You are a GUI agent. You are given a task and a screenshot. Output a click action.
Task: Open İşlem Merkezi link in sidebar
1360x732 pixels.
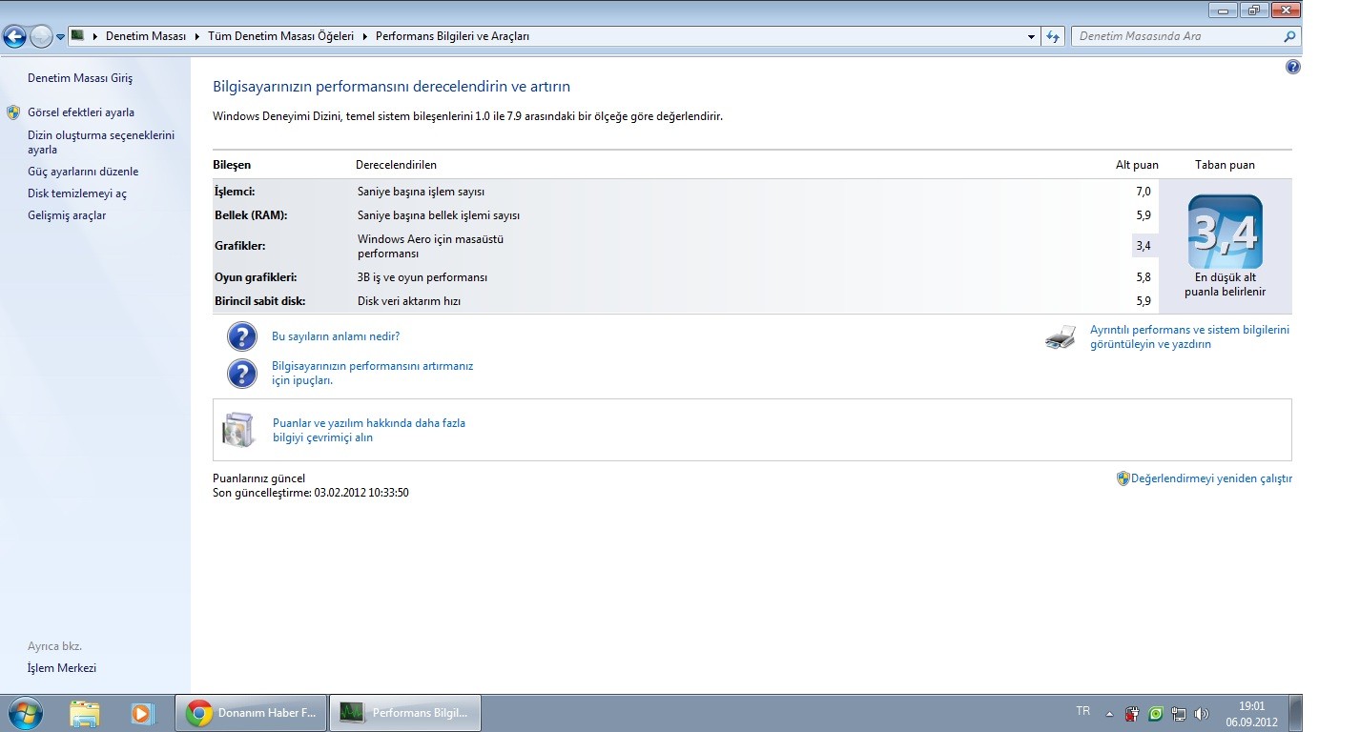tap(62, 668)
